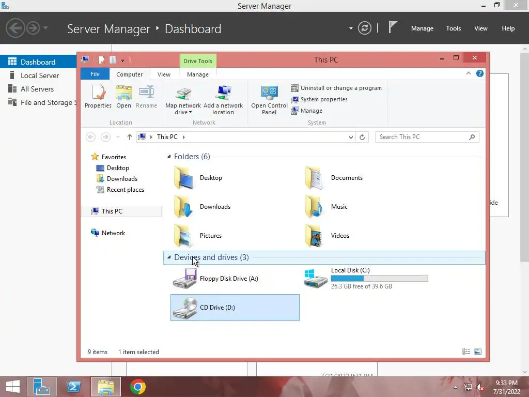Viewport: 529px width, 397px height.
Task: Select the Local Disk (C:) drive
Action: click(x=366, y=279)
